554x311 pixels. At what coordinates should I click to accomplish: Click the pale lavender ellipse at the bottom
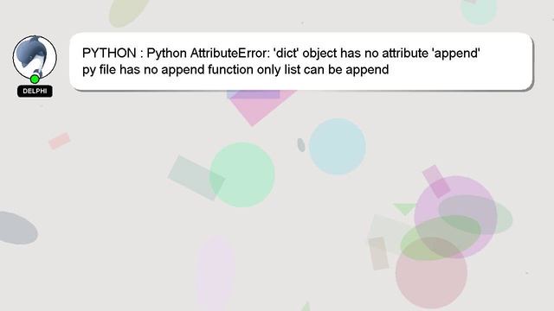tap(216, 273)
